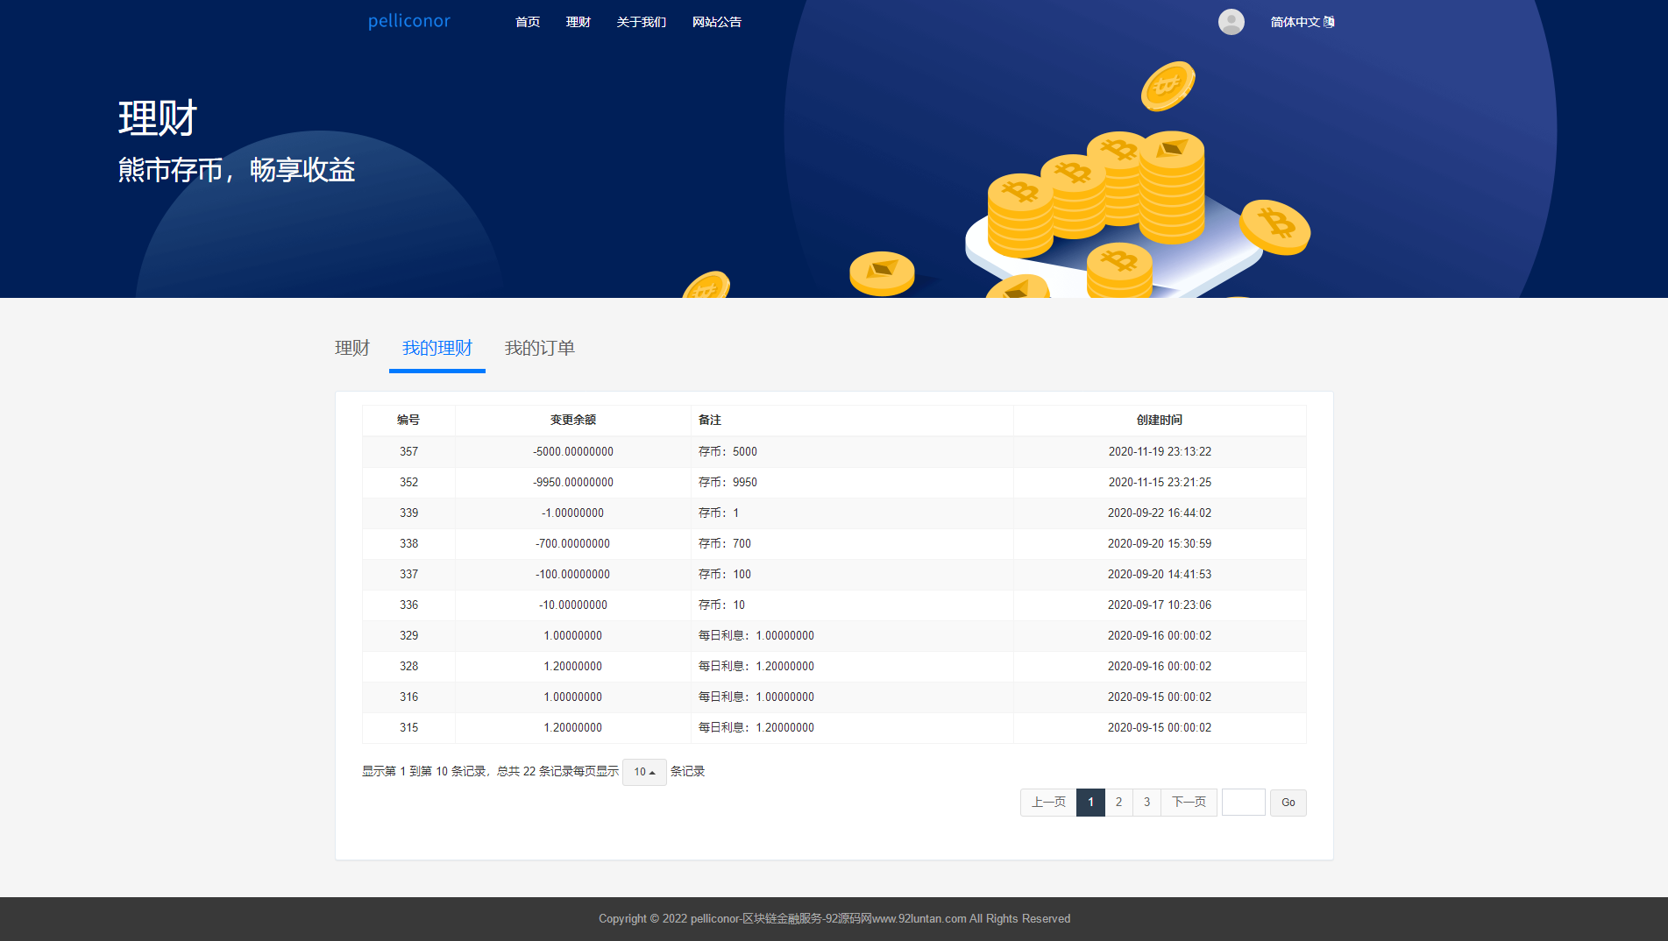Open the user avatar icon
Image resolution: width=1668 pixels, height=941 pixels.
coord(1231,22)
